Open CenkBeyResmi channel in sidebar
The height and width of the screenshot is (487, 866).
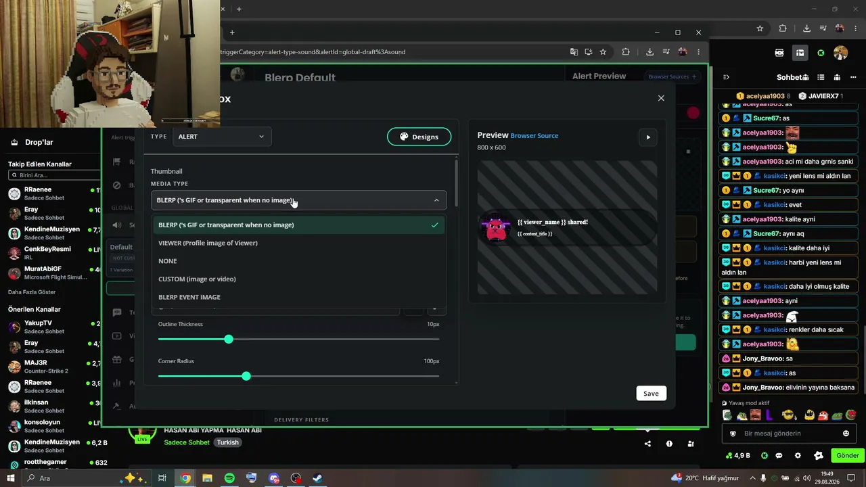[x=54, y=253]
